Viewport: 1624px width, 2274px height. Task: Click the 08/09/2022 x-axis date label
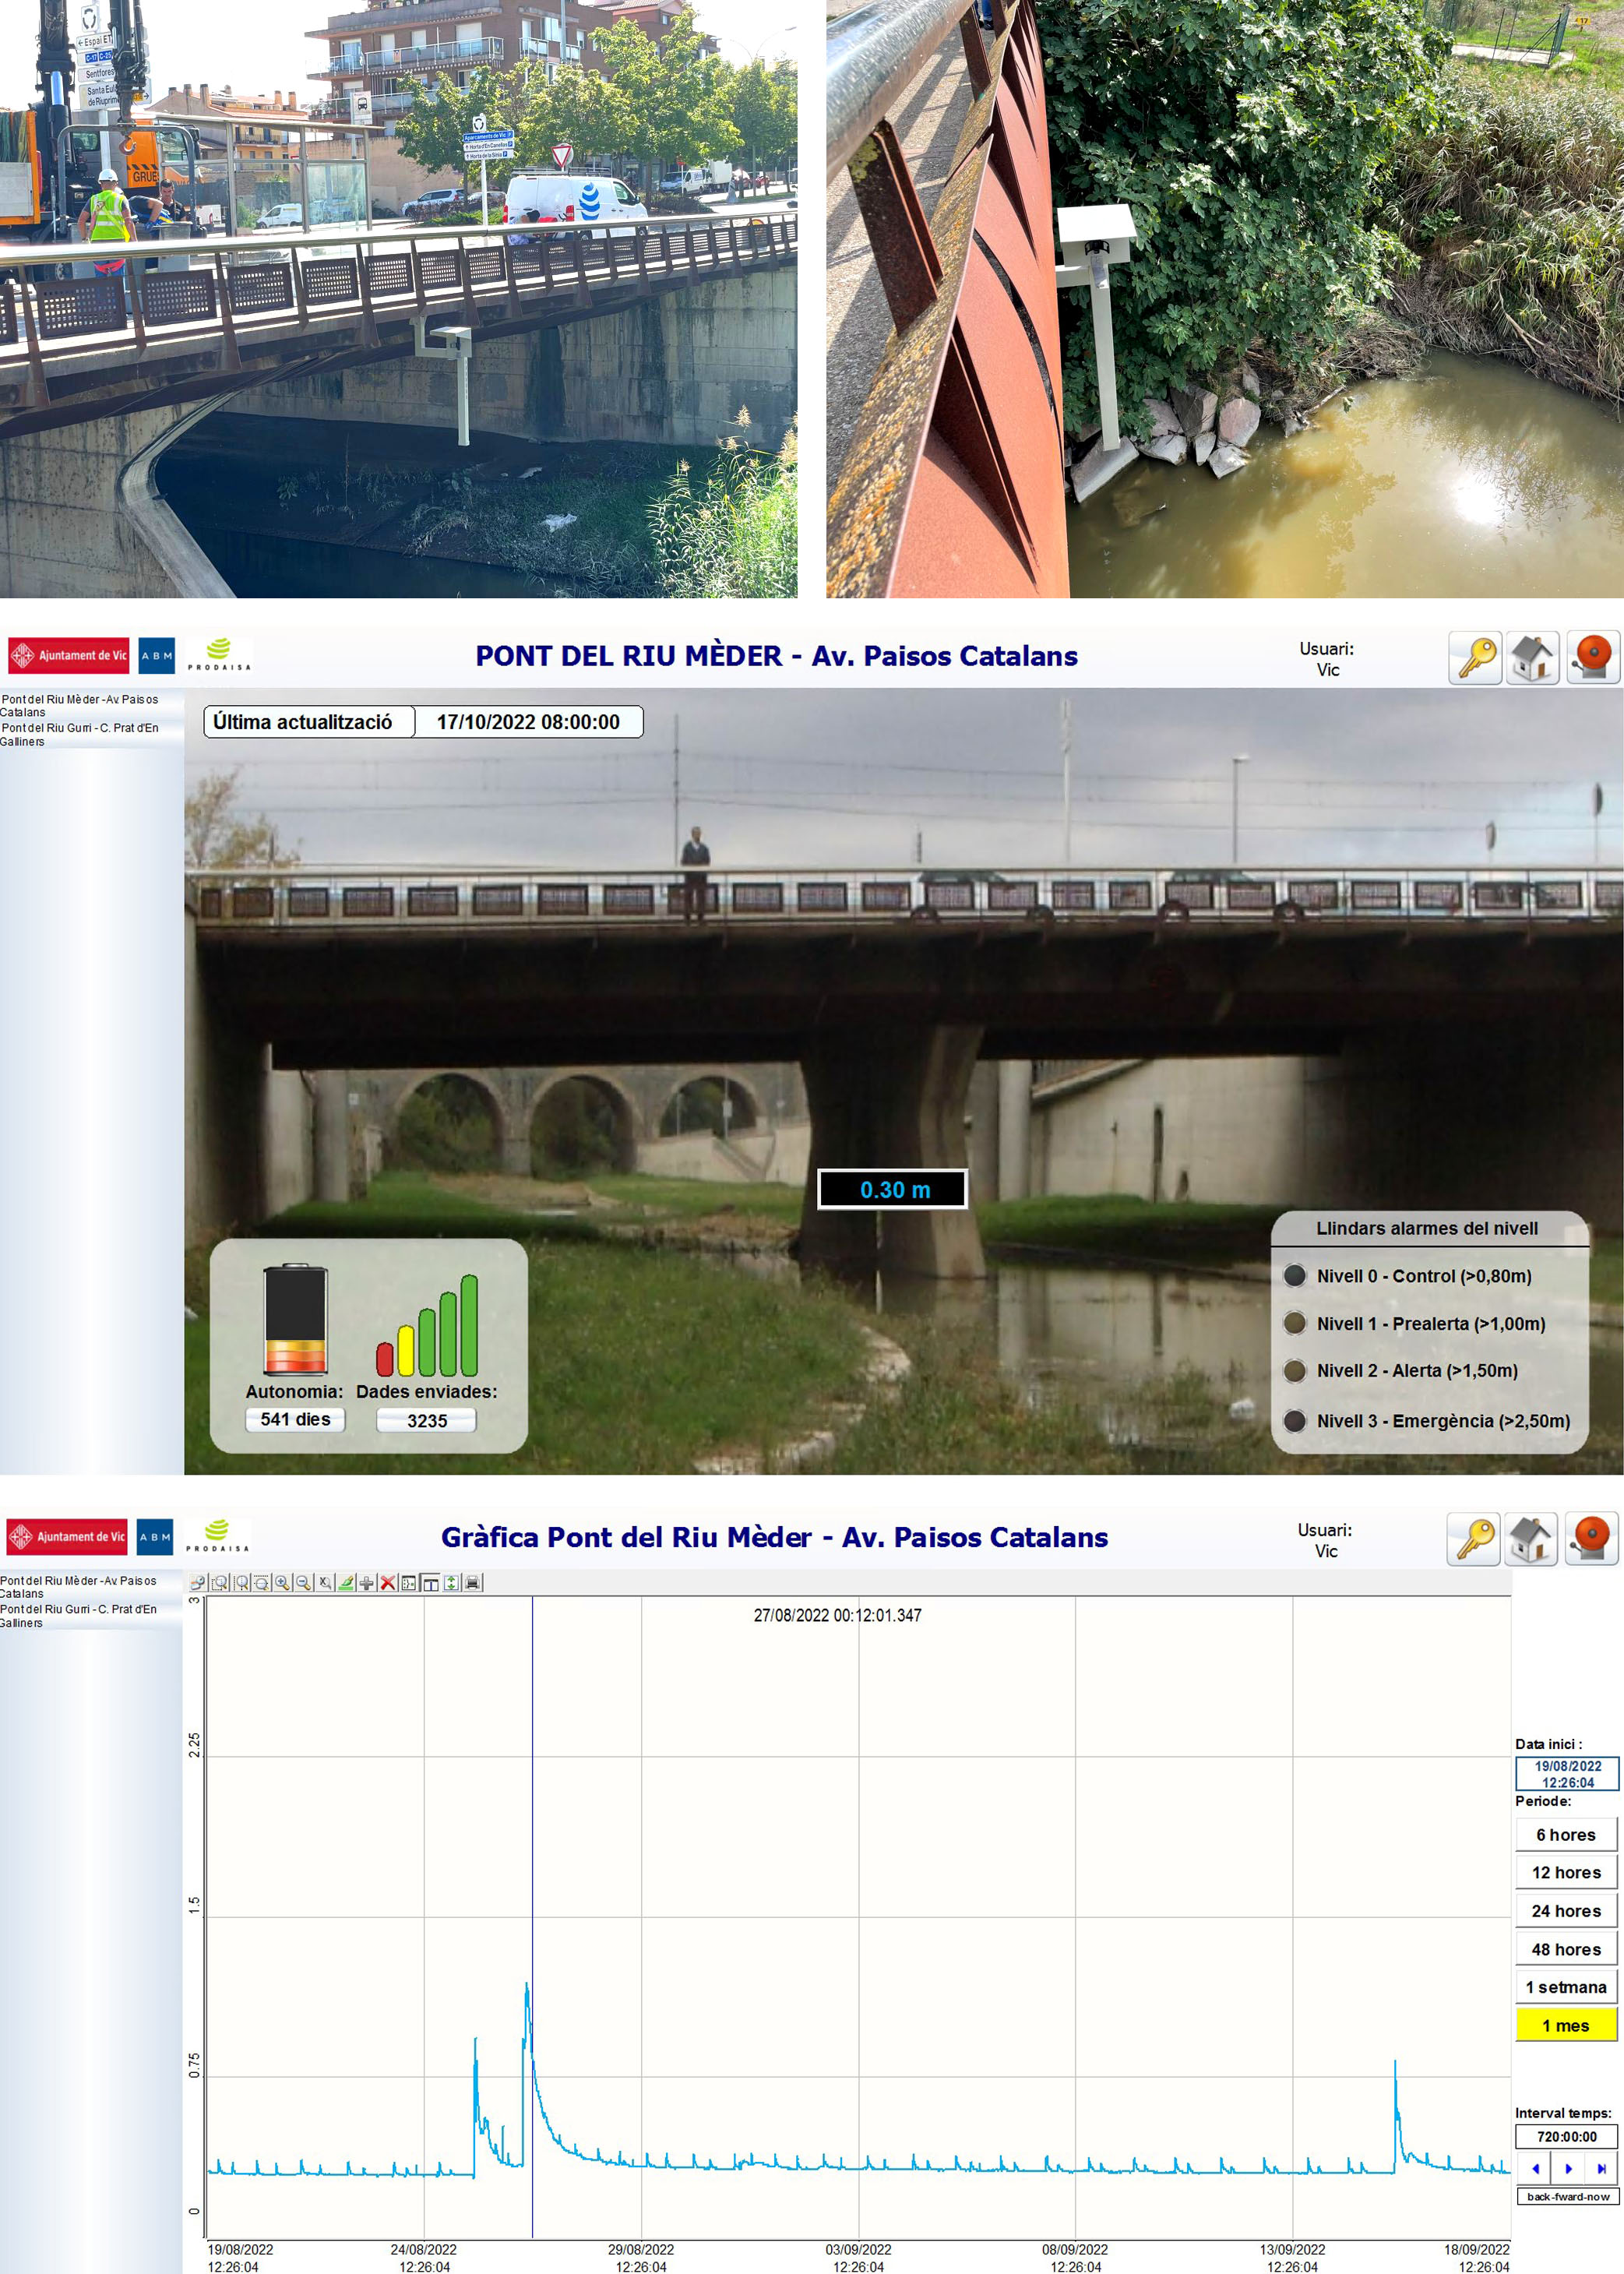coord(1075,2258)
